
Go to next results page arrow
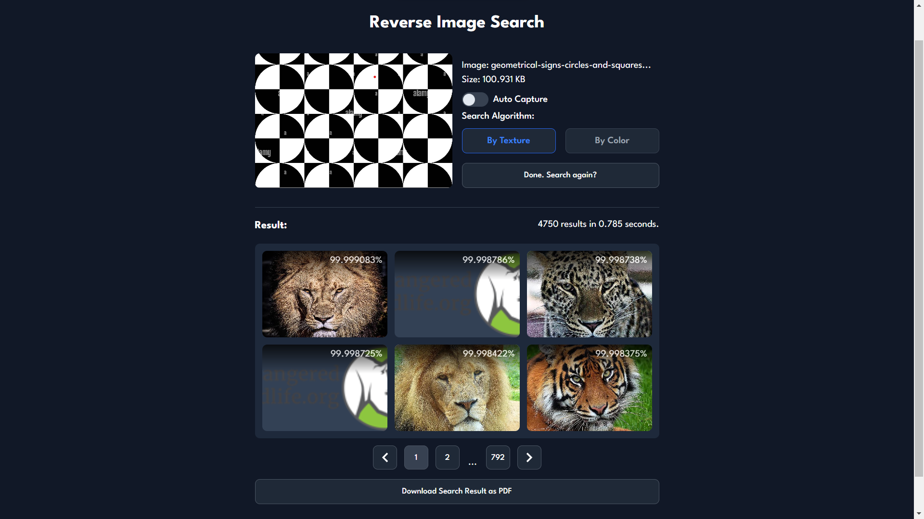529,457
